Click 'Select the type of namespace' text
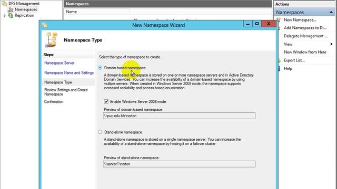337x189 pixels. 130,57
